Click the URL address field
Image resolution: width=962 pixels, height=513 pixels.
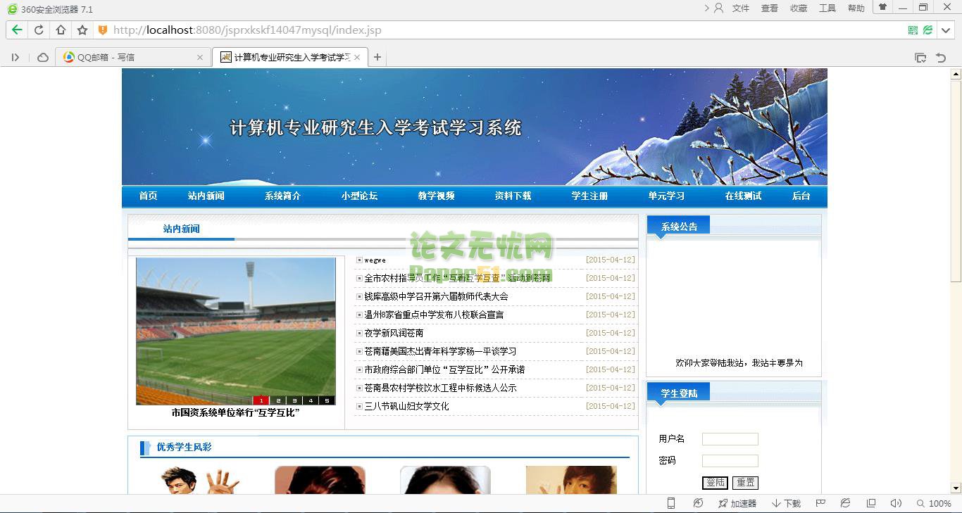coord(507,30)
